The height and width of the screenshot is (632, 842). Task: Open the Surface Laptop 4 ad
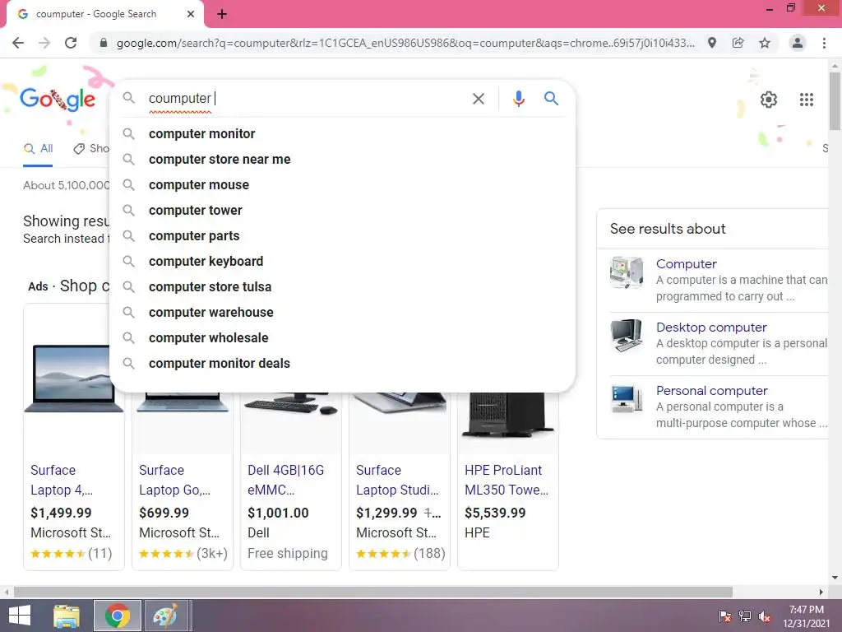click(61, 480)
